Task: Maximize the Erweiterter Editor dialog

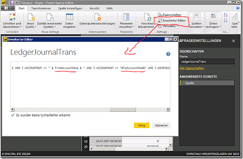Action: (x=171, y=39)
